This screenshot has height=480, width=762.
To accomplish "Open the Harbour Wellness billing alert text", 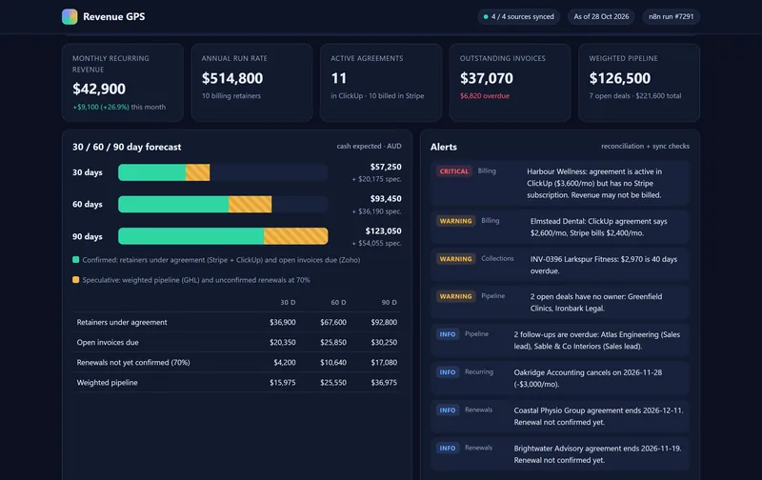I will (594, 183).
